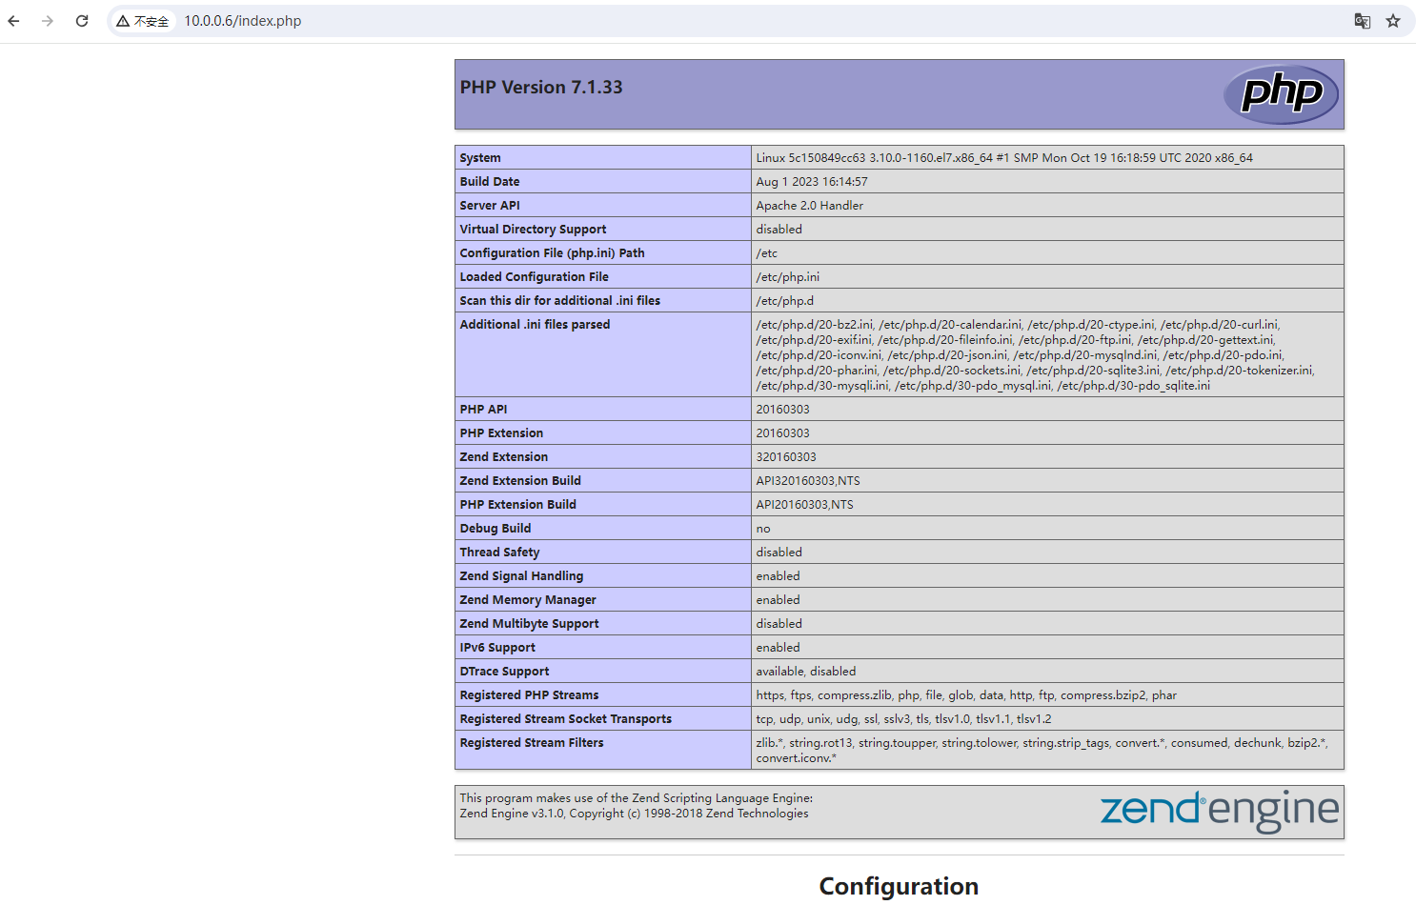
Task: Click the 'available, disabled' DTrace value
Action: click(x=806, y=672)
